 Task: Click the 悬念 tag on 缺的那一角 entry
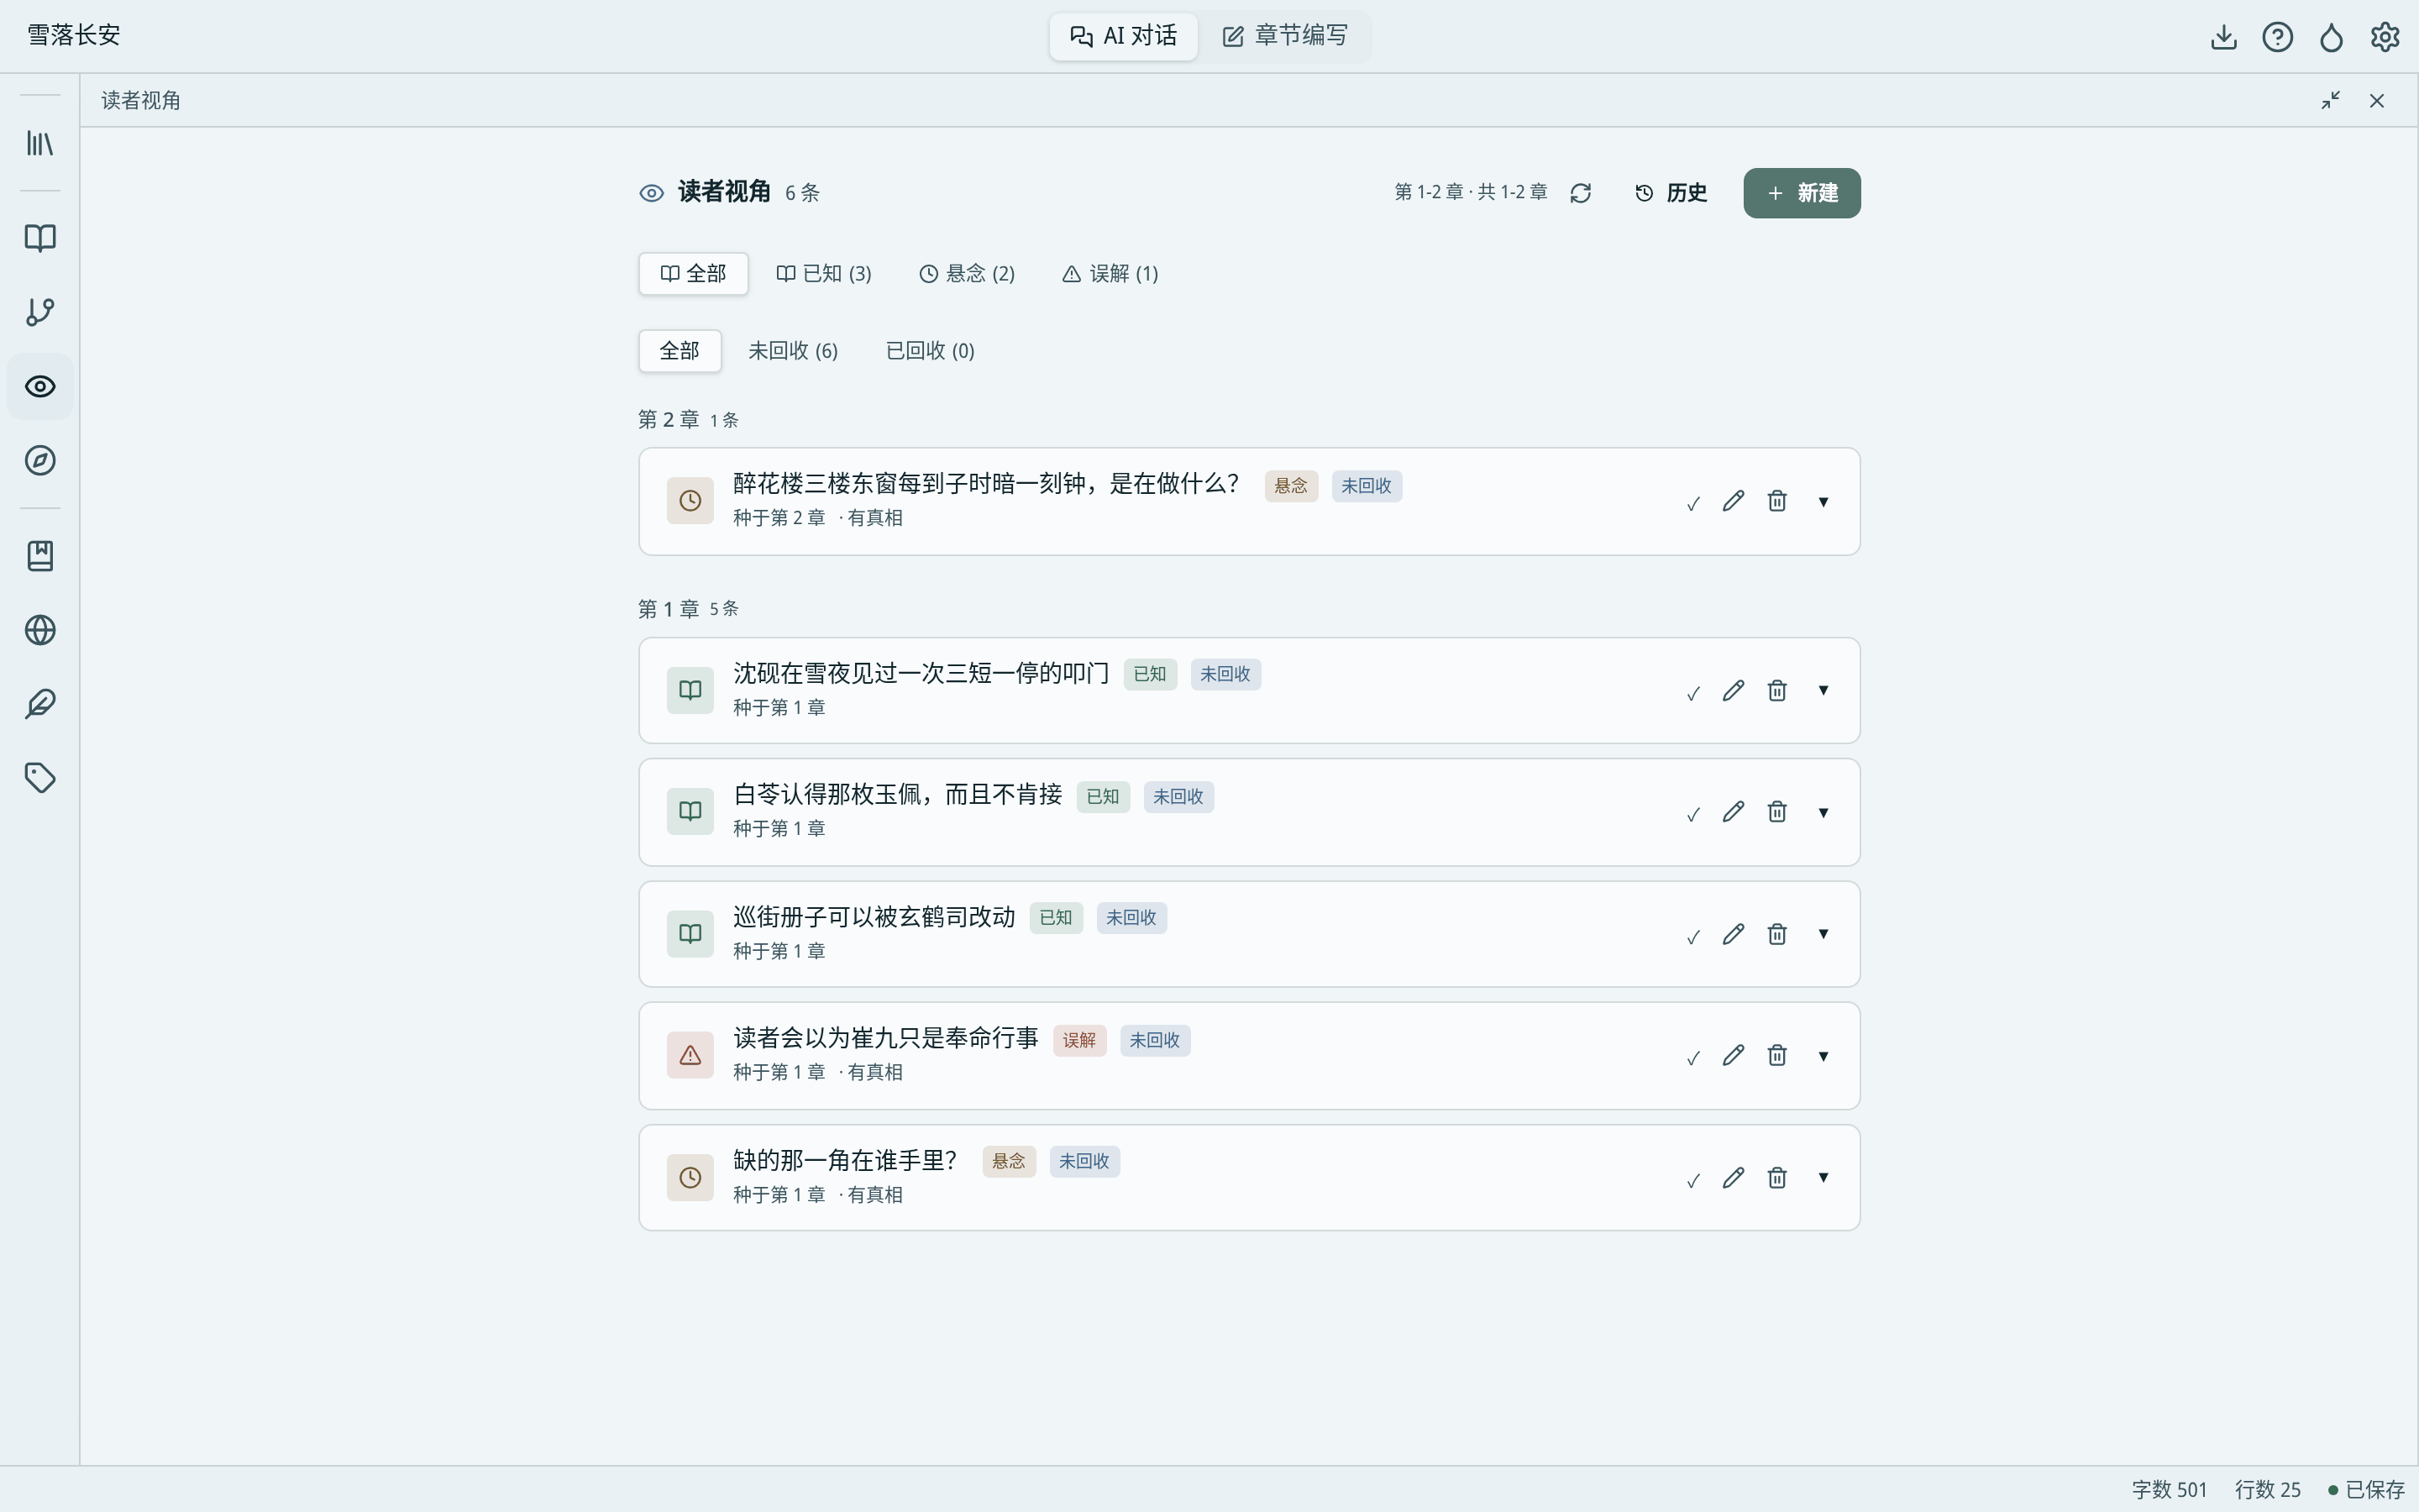(x=1009, y=1161)
